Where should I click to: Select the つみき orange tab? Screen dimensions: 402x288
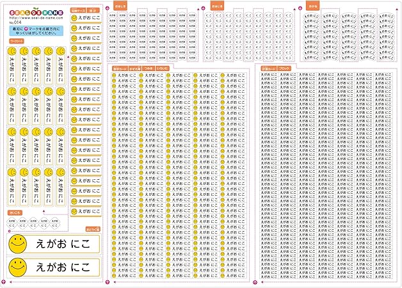click(149, 68)
